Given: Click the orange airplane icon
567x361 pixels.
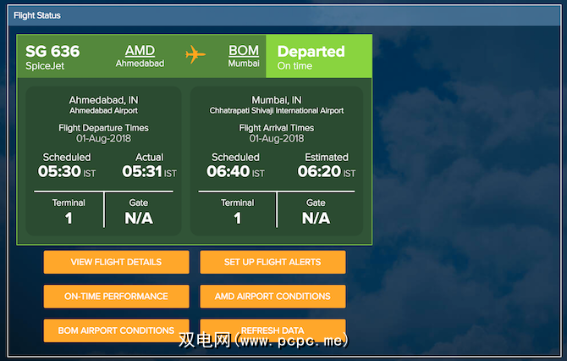Looking at the screenshot, I should pos(195,55).
